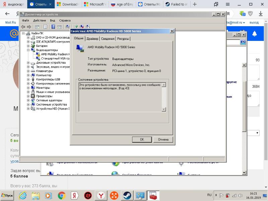Screen dimensions: 268x201
Task: Expand the Дисковые устройства node
Action: 28,63
